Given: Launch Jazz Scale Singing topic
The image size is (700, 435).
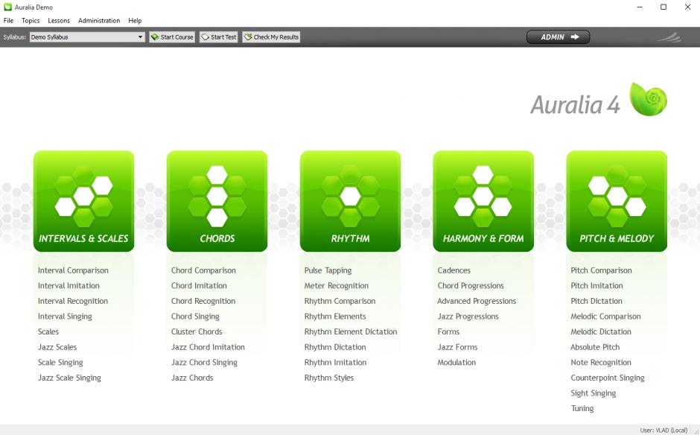Looking at the screenshot, I should coord(69,378).
